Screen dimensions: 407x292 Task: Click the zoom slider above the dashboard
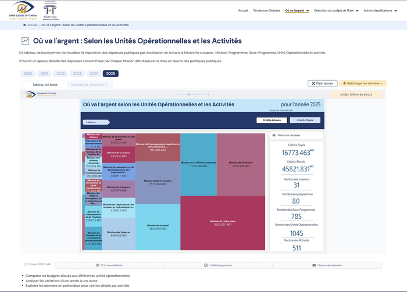coord(187,94)
